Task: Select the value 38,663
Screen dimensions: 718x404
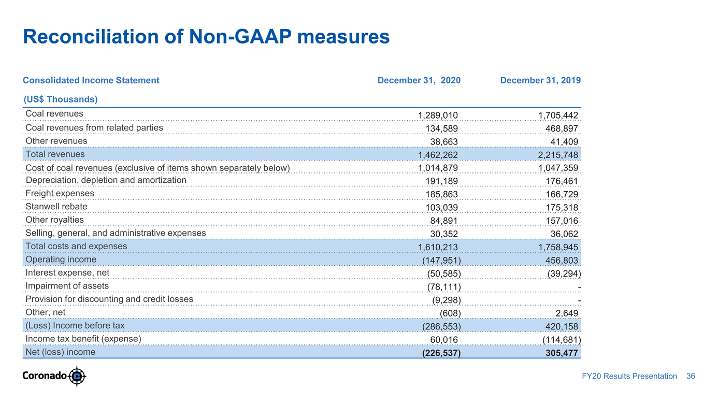Action: (x=444, y=142)
